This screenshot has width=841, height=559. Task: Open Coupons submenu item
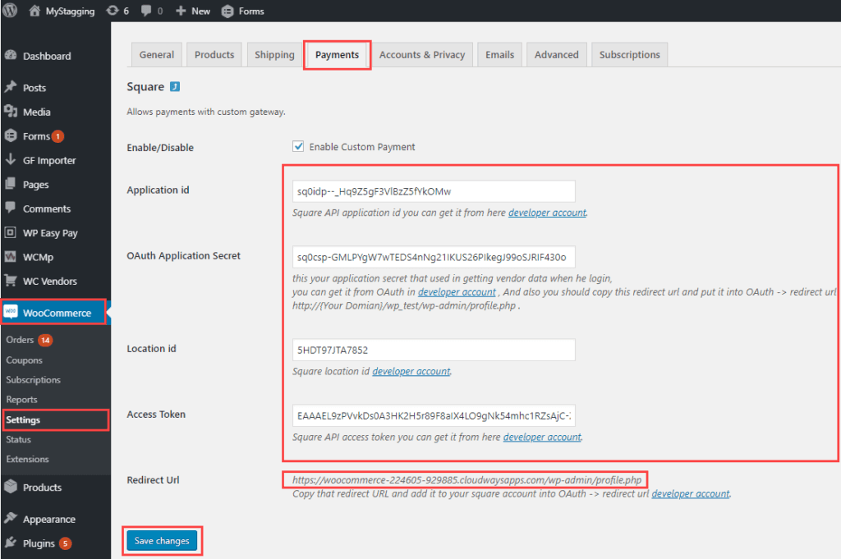[24, 360]
